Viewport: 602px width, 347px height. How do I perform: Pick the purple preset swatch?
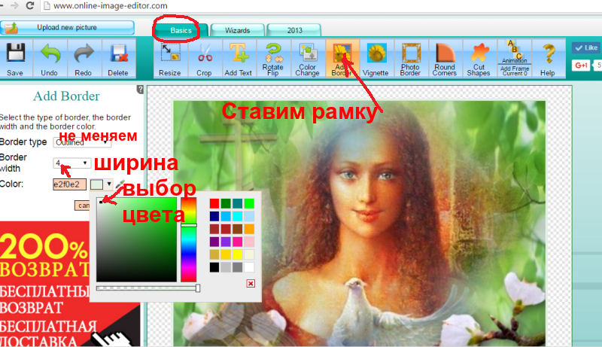tap(214, 242)
